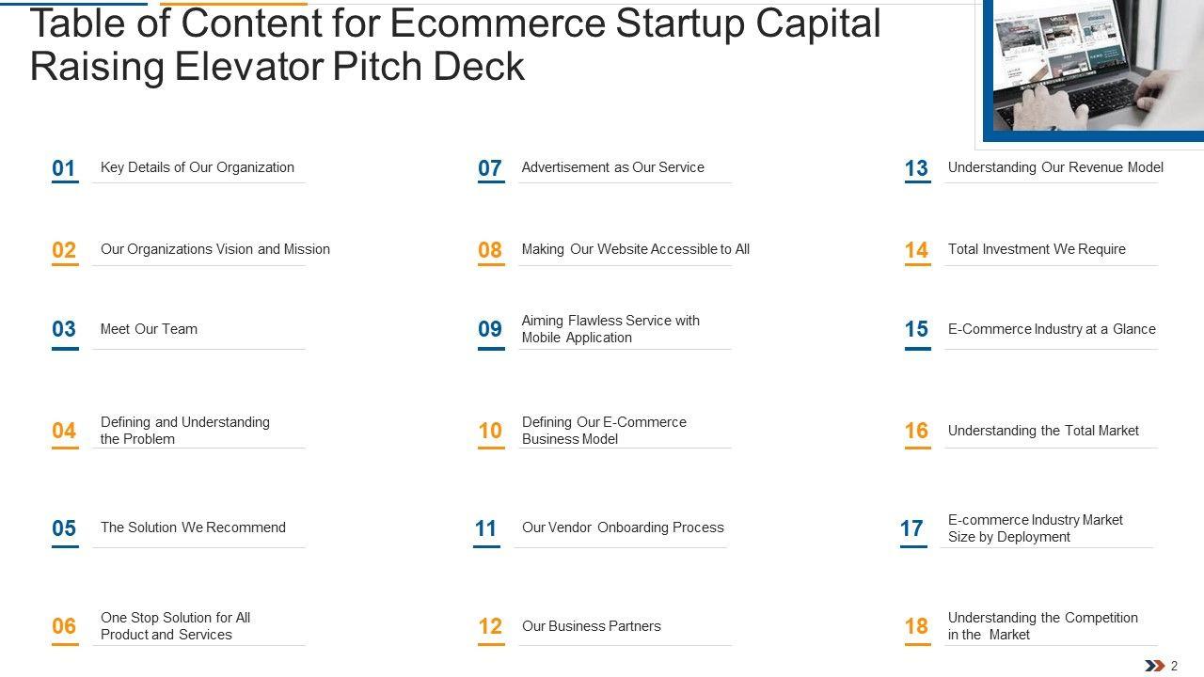Select the orange number 18 label
The width and height of the screenshot is (1204, 677).
click(916, 626)
